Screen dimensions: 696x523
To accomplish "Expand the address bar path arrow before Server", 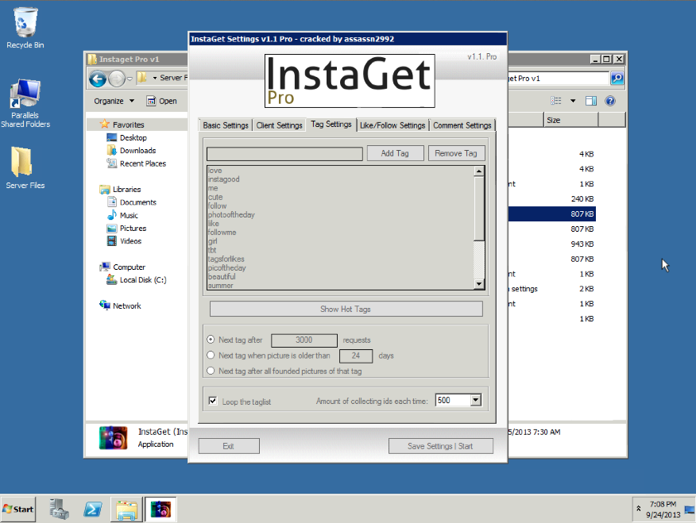I will [155, 78].
